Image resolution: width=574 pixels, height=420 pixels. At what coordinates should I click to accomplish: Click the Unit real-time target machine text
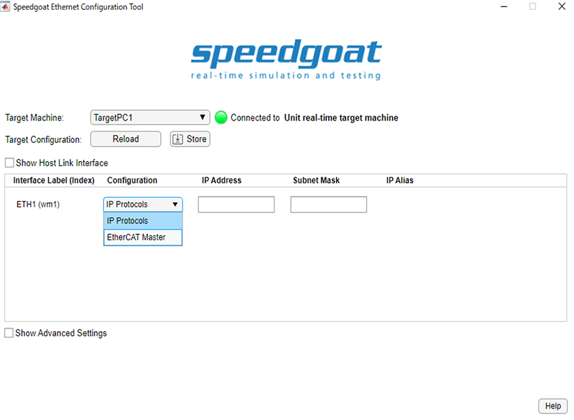click(x=341, y=117)
